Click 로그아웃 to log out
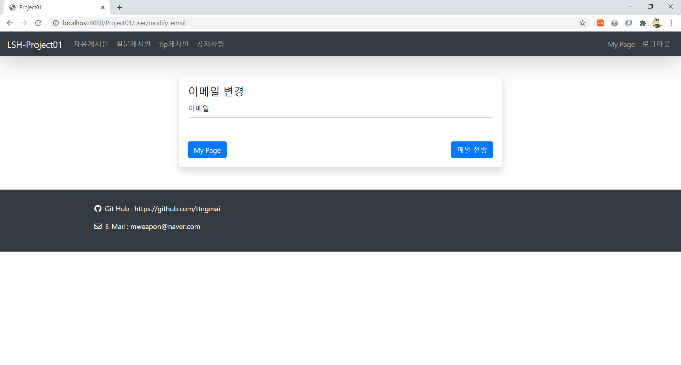The image size is (681, 365). pos(656,44)
